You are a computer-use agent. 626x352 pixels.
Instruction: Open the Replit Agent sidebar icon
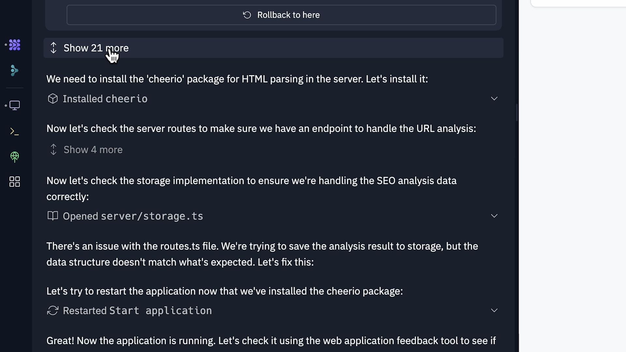15,45
